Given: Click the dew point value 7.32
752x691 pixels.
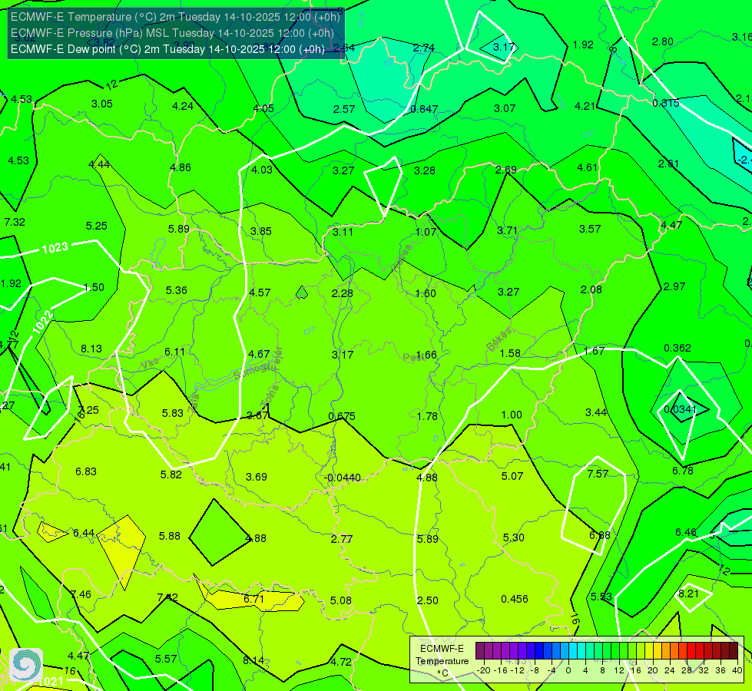Looking at the screenshot, I should (15, 222).
